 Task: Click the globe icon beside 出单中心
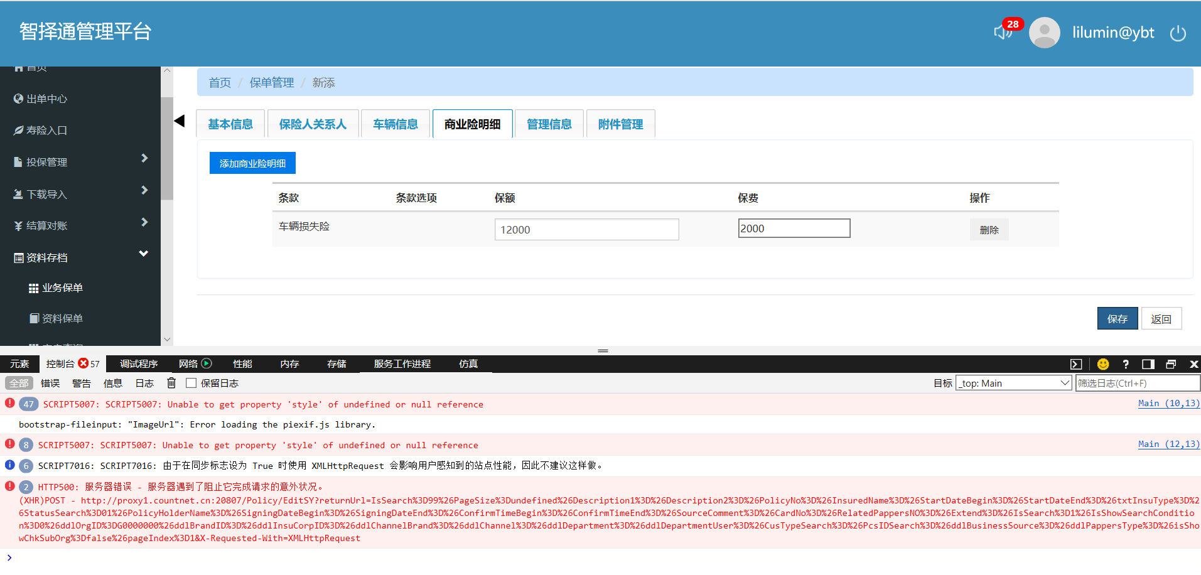coord(18,99)
